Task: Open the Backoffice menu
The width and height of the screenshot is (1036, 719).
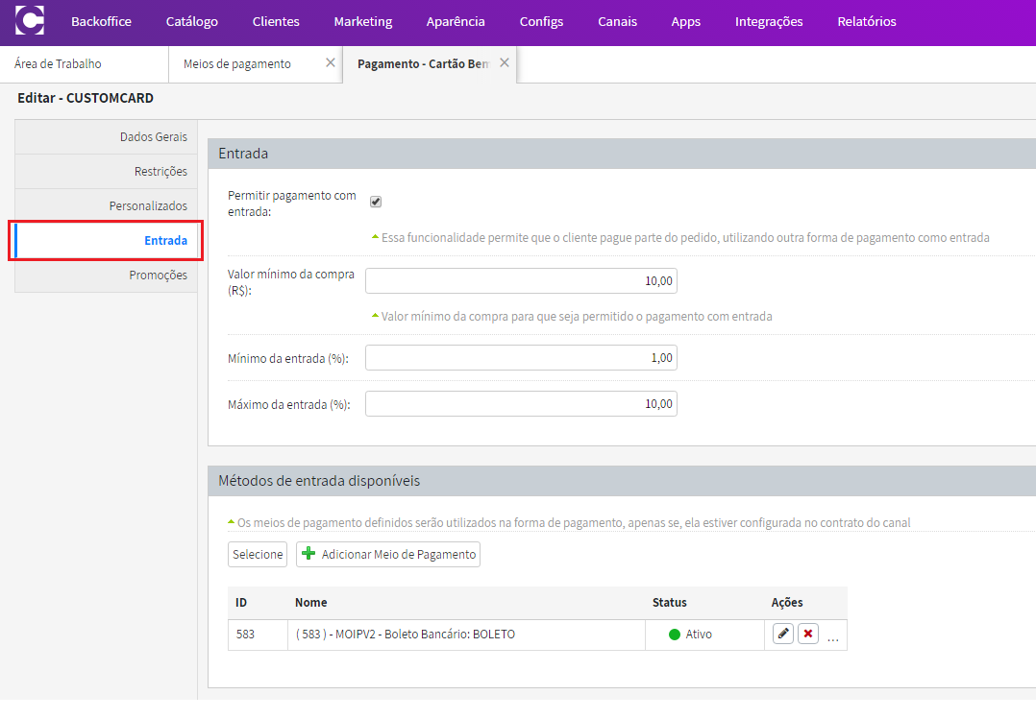Action: tap(101, 22)
